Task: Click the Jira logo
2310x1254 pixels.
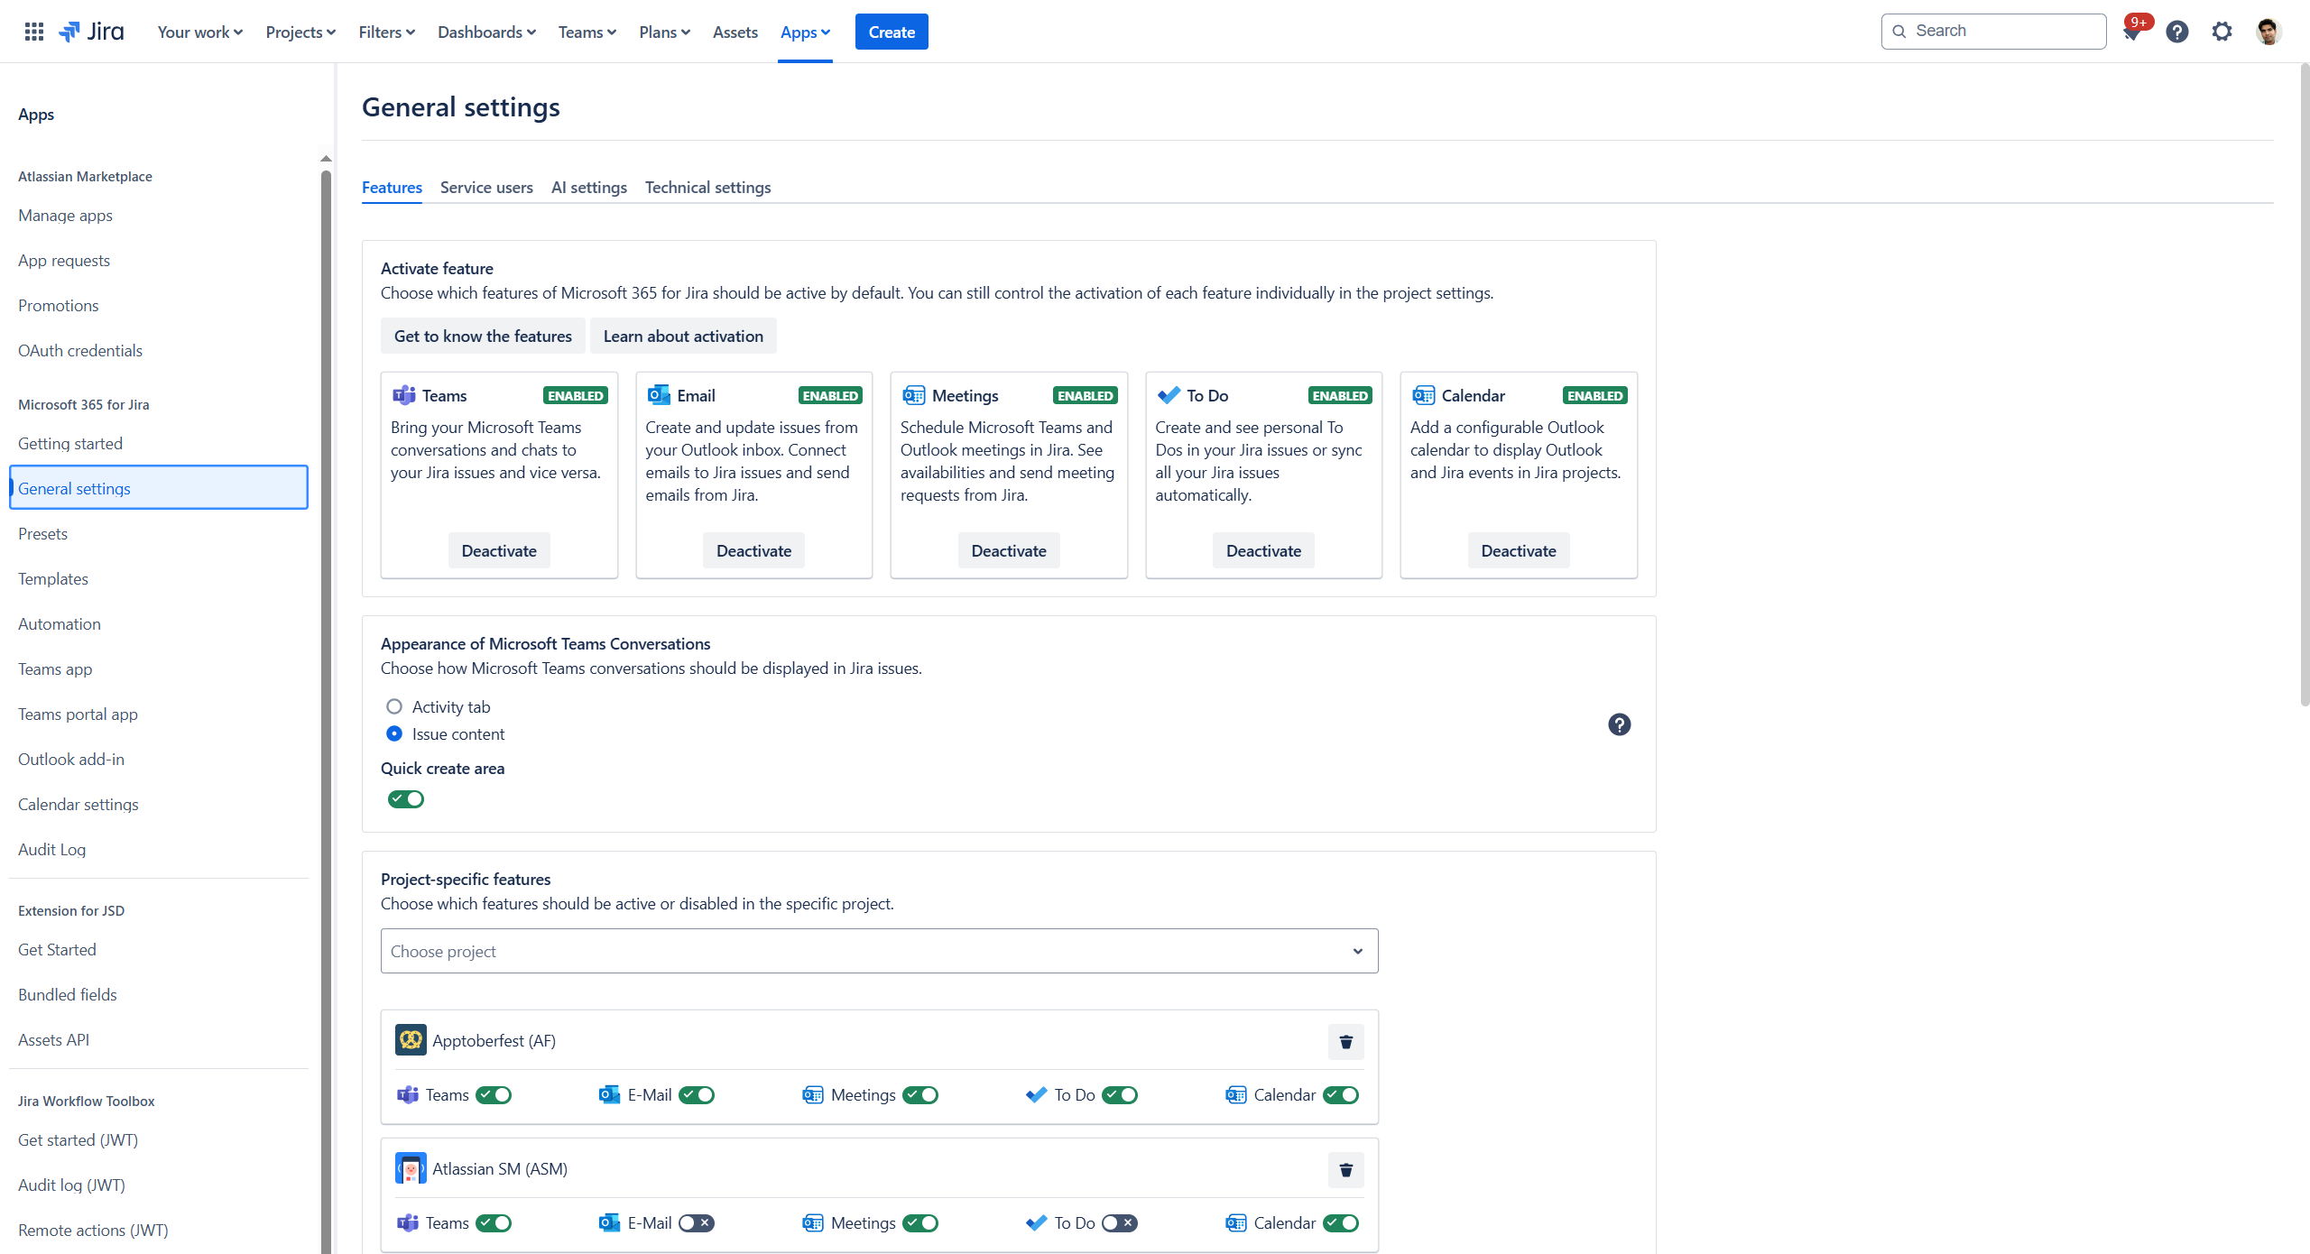Action: [x=91, y=32]
